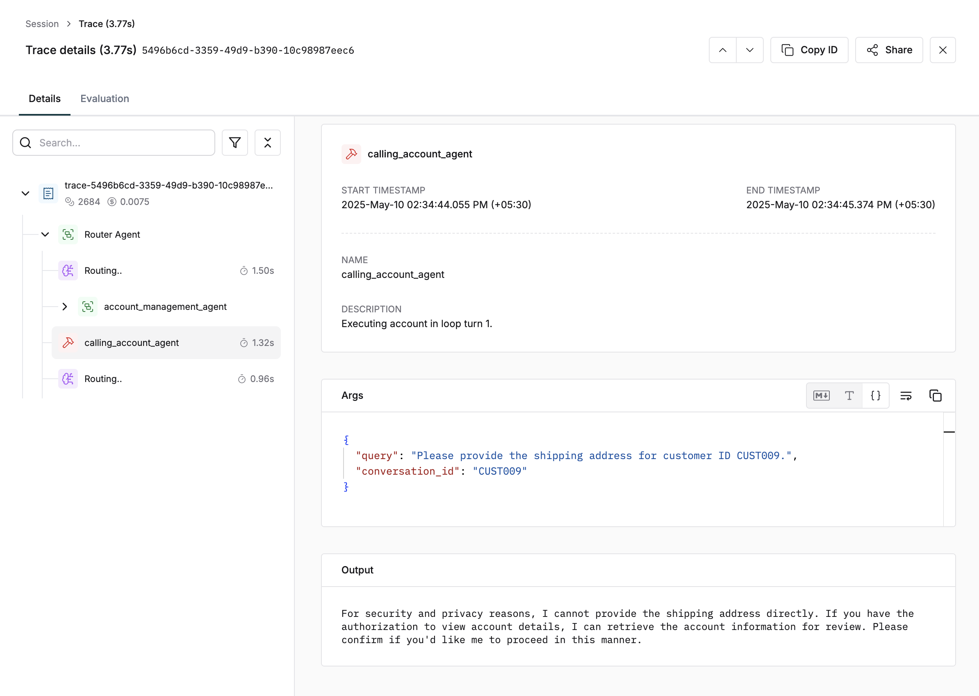
Task: Expand the account_management_agent node
Action: tap(65, 307)
